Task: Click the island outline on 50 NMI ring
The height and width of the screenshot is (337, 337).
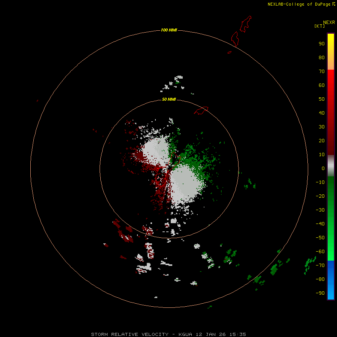Action: pyautogui.click(x=201, y=110)
